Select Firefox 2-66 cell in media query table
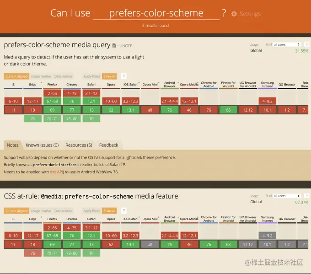This screenshot has height=274, width=311. point(52,93)
